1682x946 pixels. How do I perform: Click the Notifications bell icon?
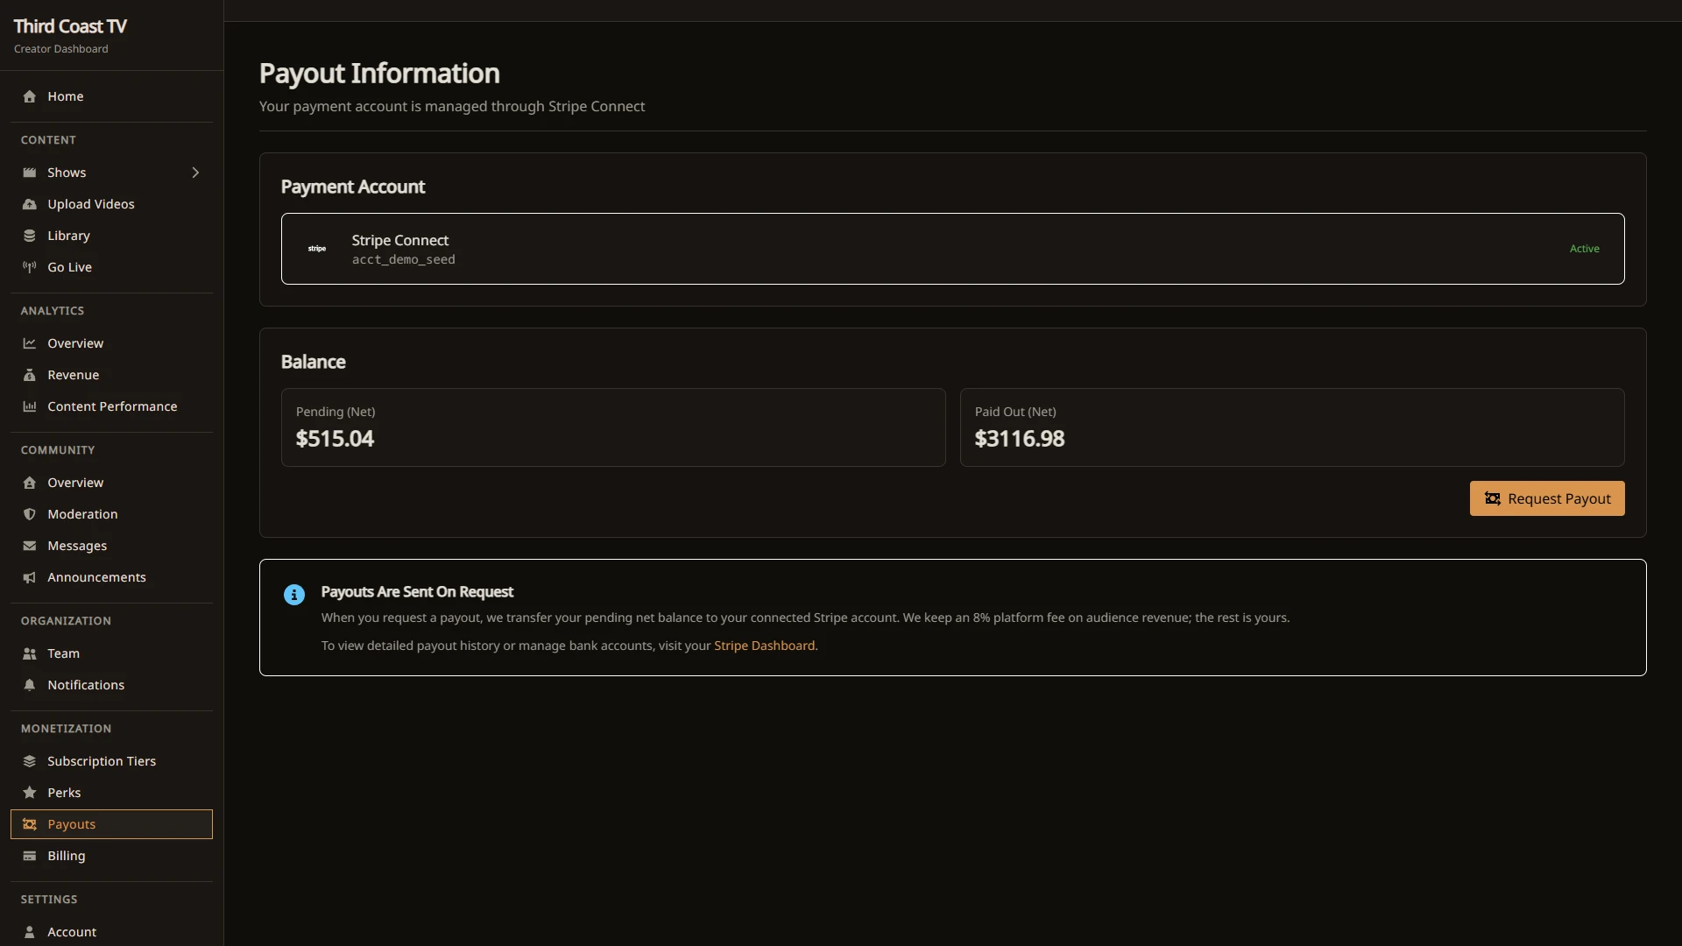[x=30, y=685]
